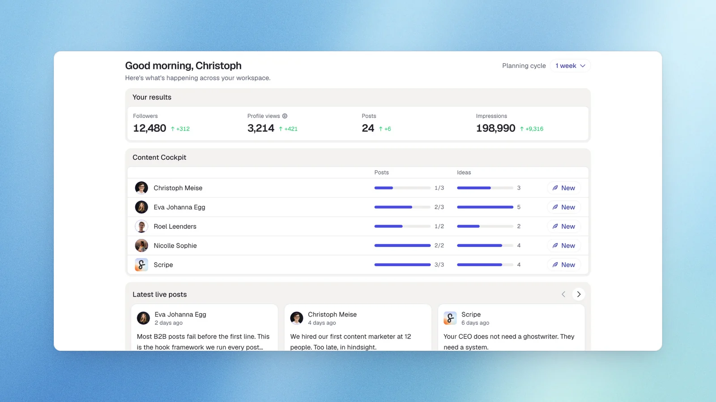Click the Latest live posts heading
This screenshot has height=402, width=716.
(x=160, y=294)
